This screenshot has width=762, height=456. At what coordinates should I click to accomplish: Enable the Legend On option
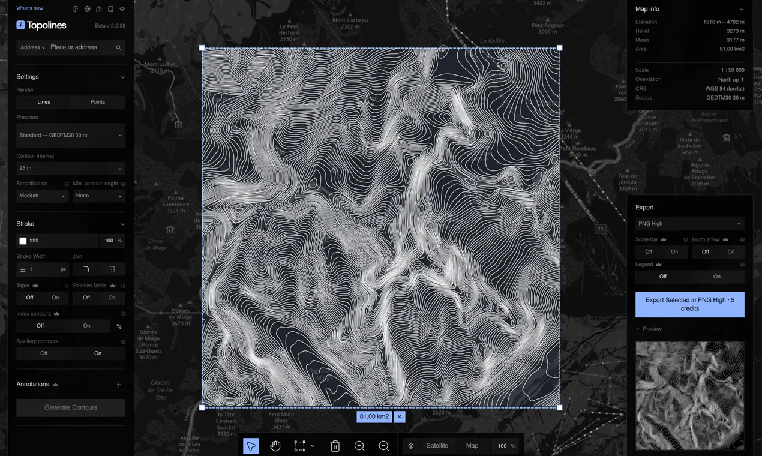(717, 277)
